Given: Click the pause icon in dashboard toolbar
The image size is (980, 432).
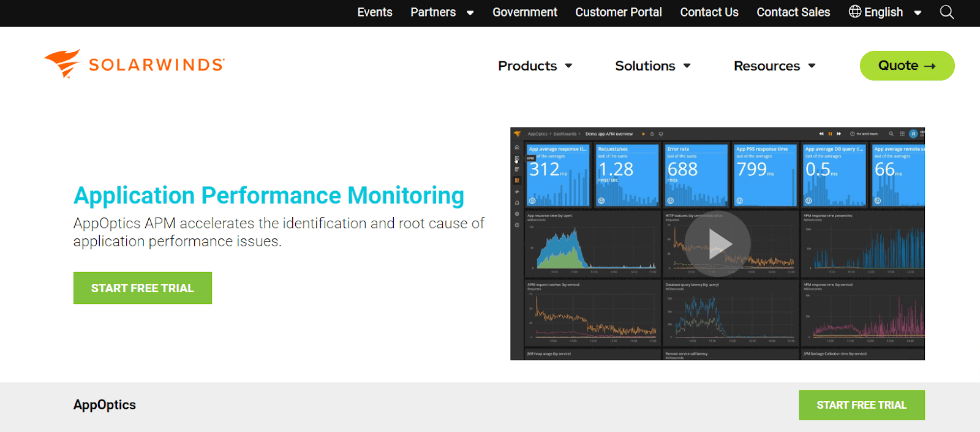Looking at the screenshot, I should point(830,134).
